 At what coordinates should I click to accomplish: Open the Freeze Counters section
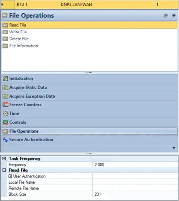coord(89,105)
